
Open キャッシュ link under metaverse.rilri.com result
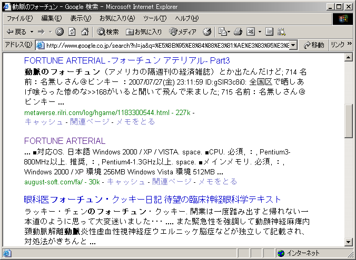click(44, 122)
